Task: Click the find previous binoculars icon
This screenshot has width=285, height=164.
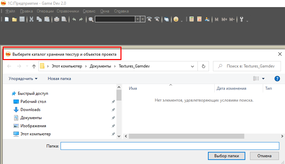Action: 157,19
